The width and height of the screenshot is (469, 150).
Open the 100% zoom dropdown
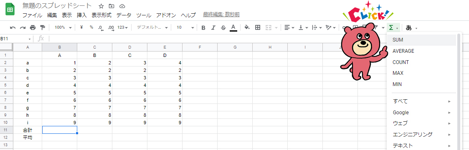pos(63,27)
